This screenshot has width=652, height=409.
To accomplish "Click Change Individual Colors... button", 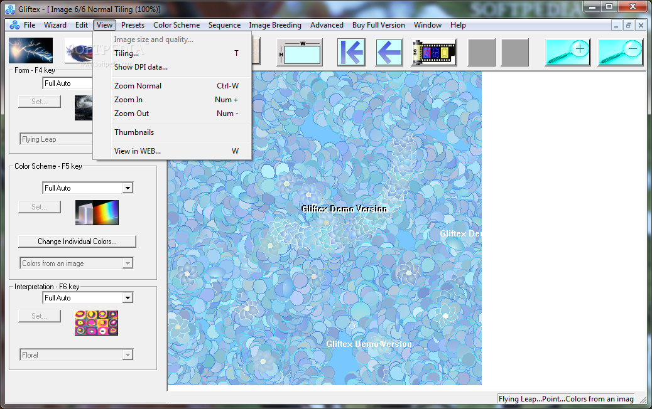I will tap(77, 242).
